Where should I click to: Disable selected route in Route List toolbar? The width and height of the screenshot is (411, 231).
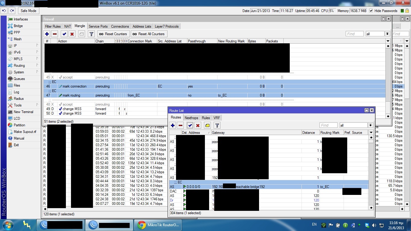pyautogui.click(x=198, y=125)
